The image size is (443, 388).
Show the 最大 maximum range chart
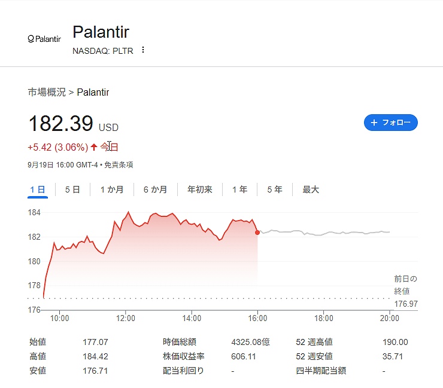coord(311,190)
